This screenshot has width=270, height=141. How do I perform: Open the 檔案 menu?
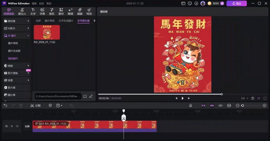pyautogui.click(x=34, y=3)
